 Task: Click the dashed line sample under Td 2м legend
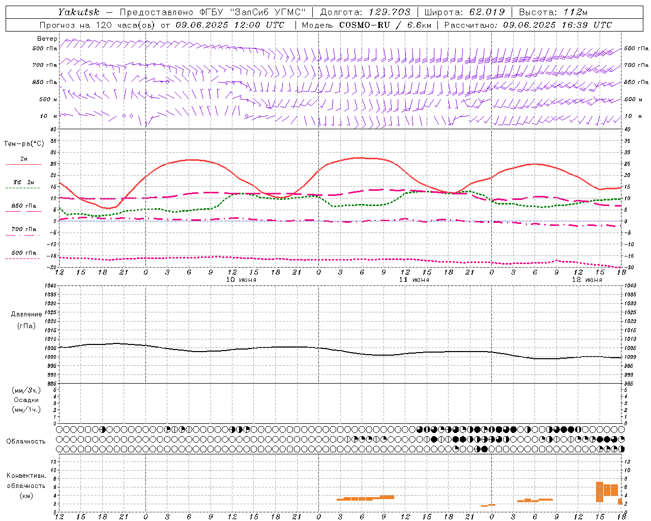[22, 188]
